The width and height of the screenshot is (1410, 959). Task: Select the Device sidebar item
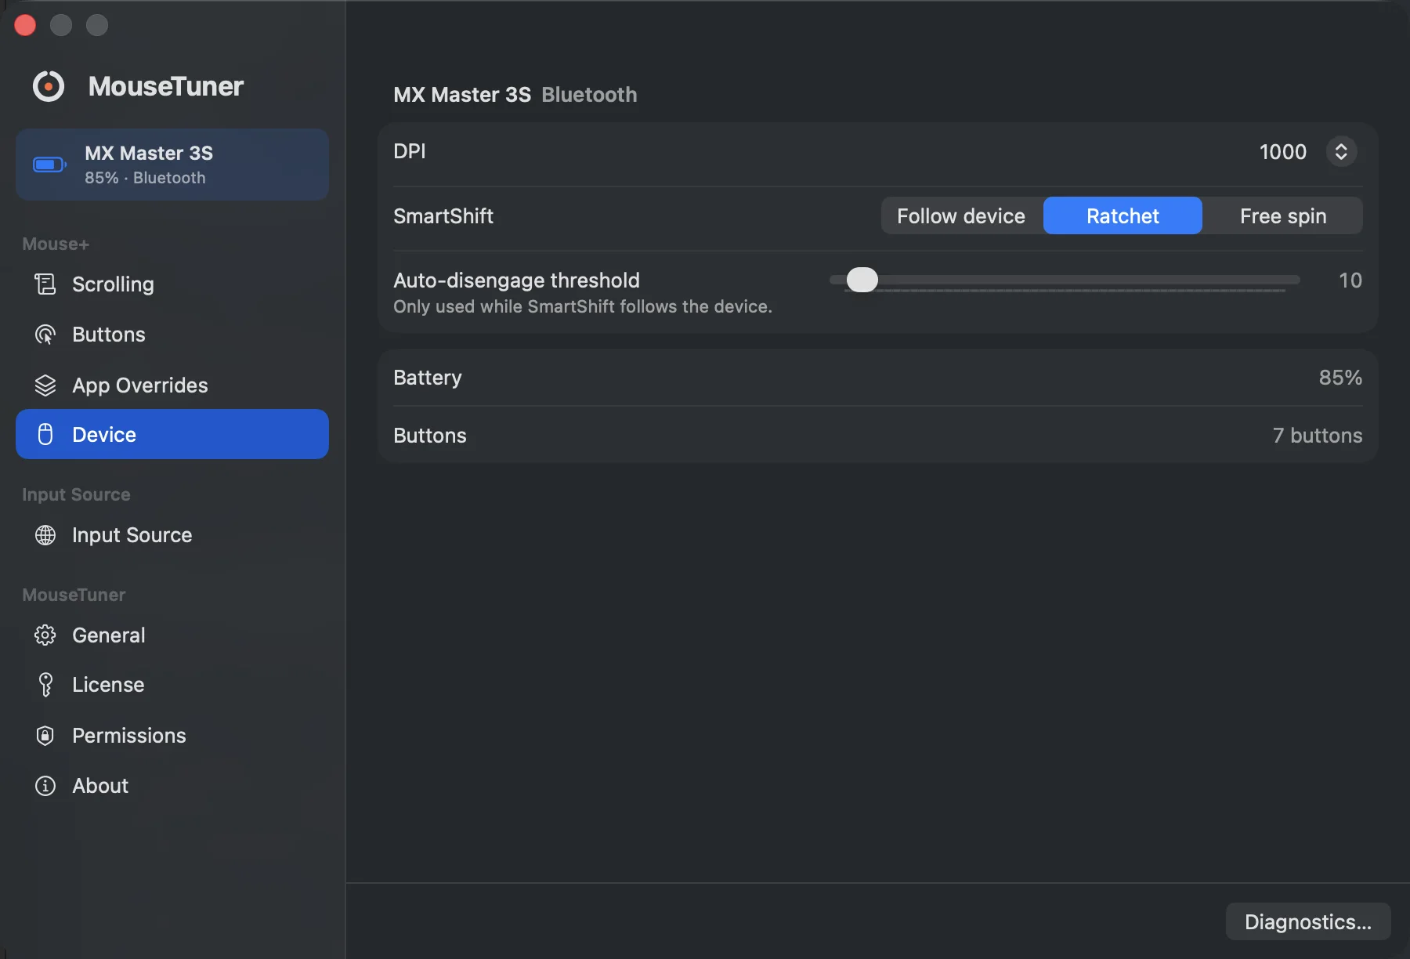172,434
